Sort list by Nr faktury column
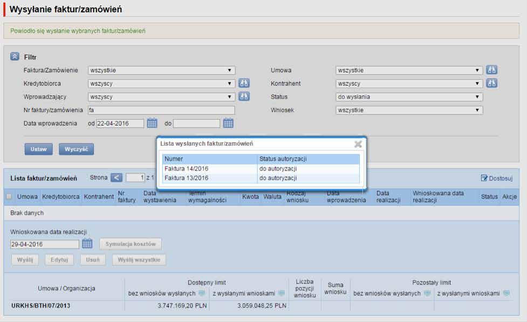Screen dimensions: 527x322 [x=127, y=197]
